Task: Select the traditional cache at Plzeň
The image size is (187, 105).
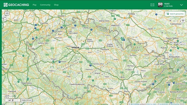Action: coord(53,62)
